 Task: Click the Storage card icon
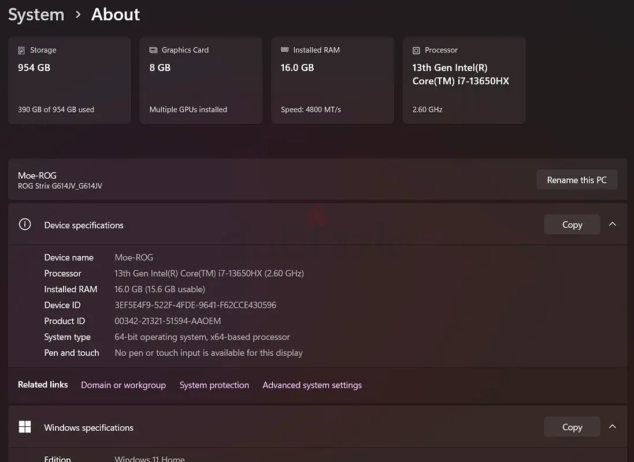tap(21, 50)
